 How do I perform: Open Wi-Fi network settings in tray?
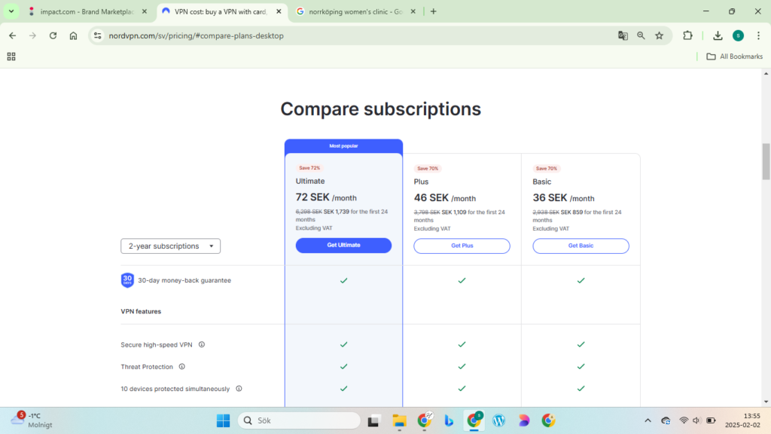[684, 420]
